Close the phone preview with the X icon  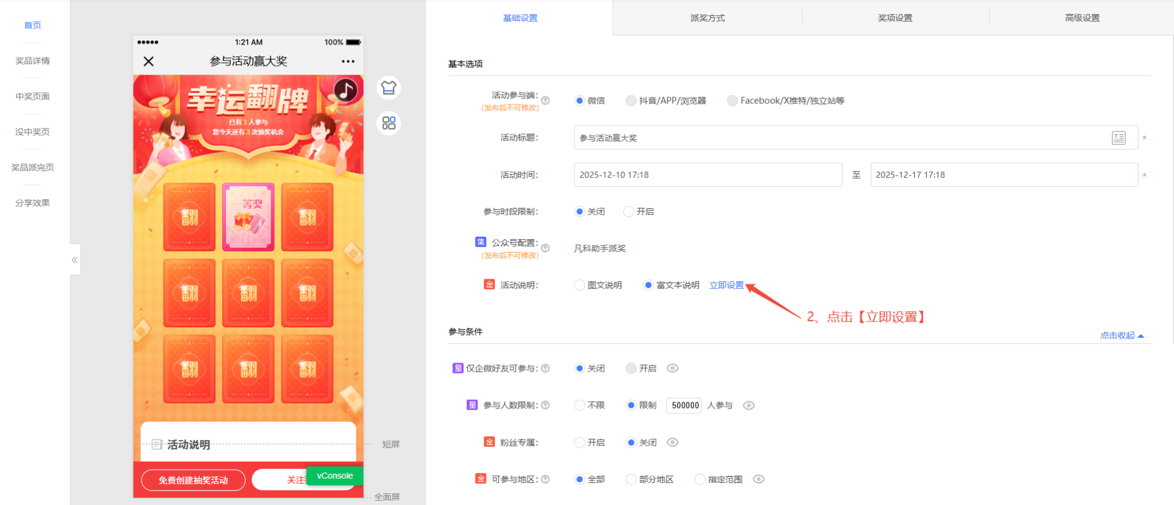(x=148, y=61)
